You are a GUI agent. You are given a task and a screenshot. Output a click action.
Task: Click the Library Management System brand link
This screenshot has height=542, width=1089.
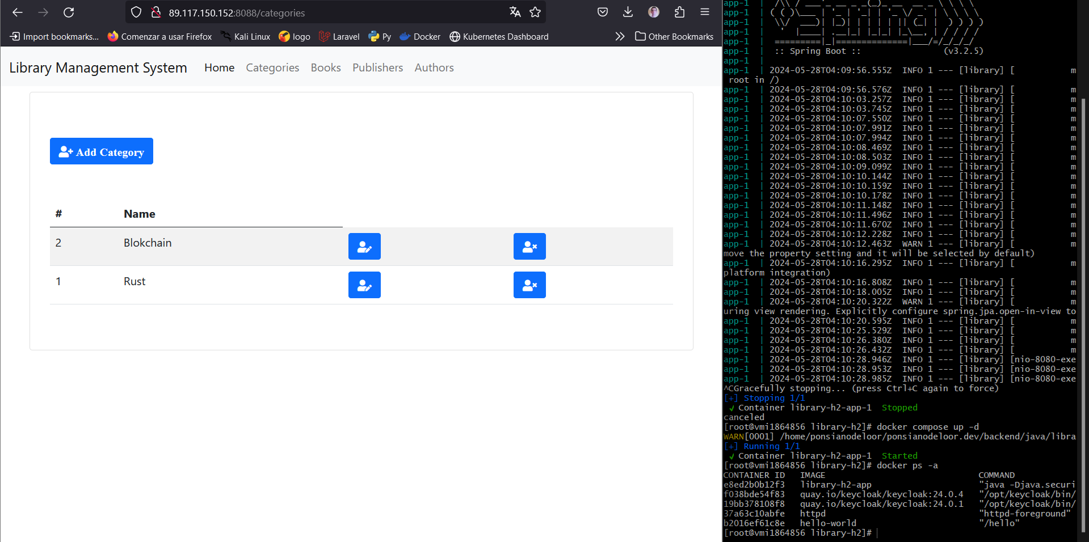click(x=98, y=68)
